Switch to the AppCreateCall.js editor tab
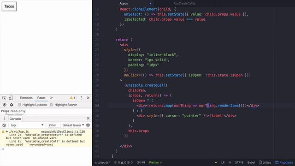Image resolution: width=295 pixels, height=166 pixels. tap(184, 3)
